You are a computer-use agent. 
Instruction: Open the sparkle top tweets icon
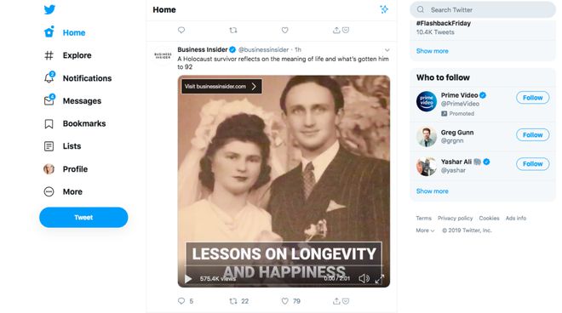coord(384,9)
